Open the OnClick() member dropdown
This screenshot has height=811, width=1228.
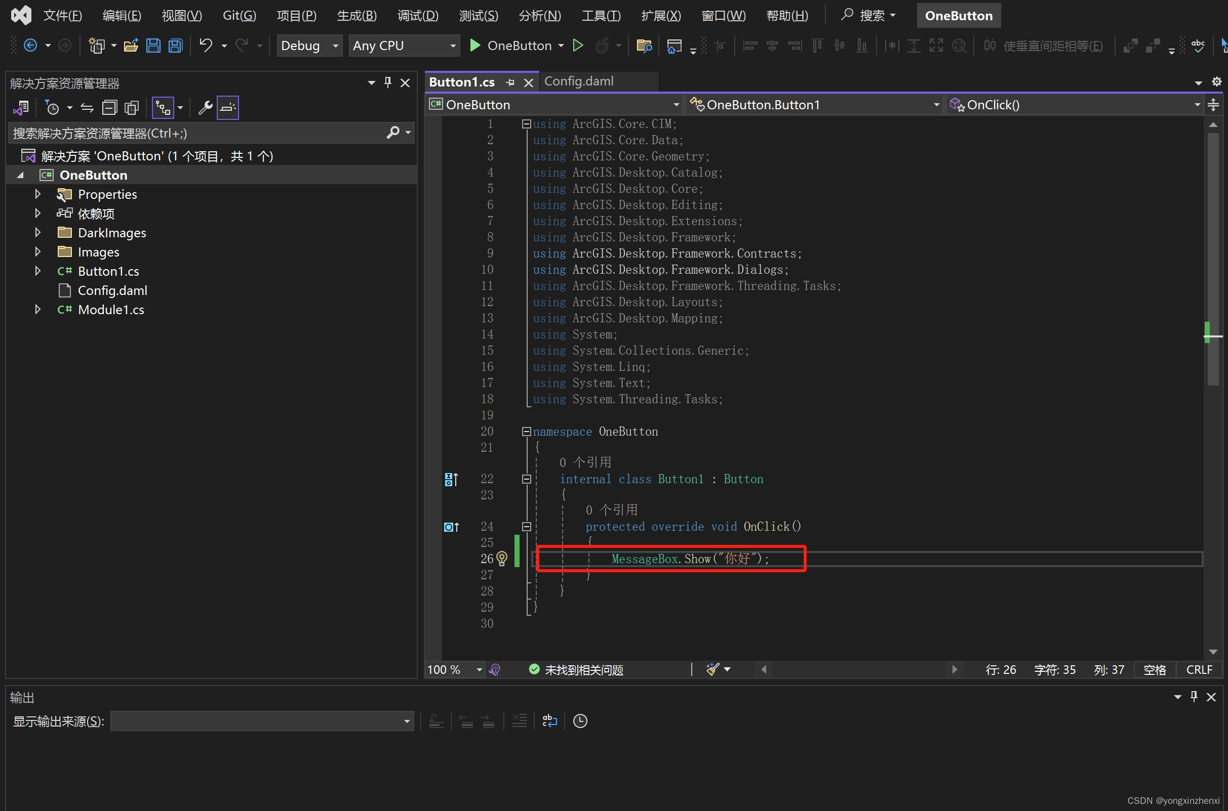tap(1076, 105)
